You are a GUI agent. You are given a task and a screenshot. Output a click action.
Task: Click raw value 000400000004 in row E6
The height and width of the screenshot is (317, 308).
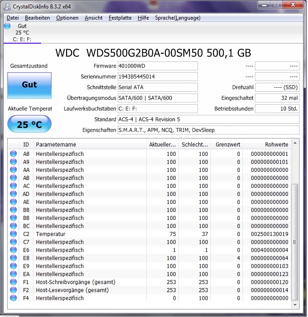point(270,250)
